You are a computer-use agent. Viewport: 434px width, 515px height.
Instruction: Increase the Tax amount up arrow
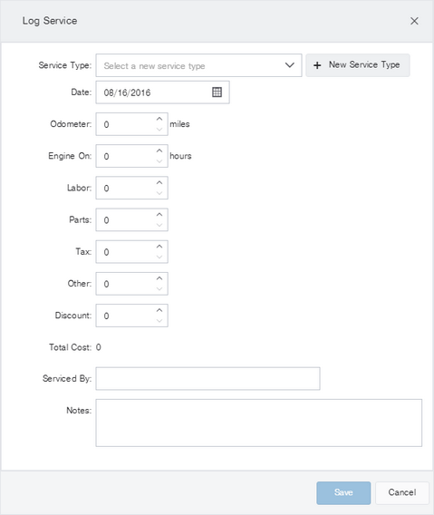point(159,247)
